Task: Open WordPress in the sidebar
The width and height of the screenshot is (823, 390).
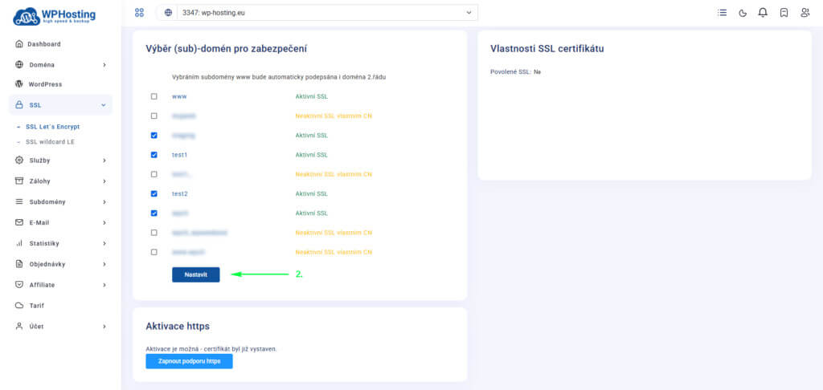Action: [x=44, y=84]
